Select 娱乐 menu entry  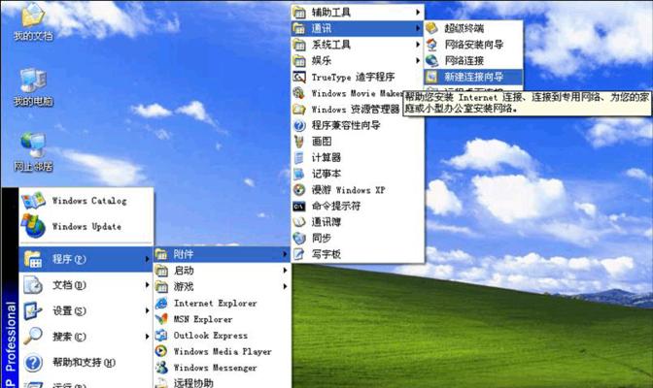tap(358, 61)
